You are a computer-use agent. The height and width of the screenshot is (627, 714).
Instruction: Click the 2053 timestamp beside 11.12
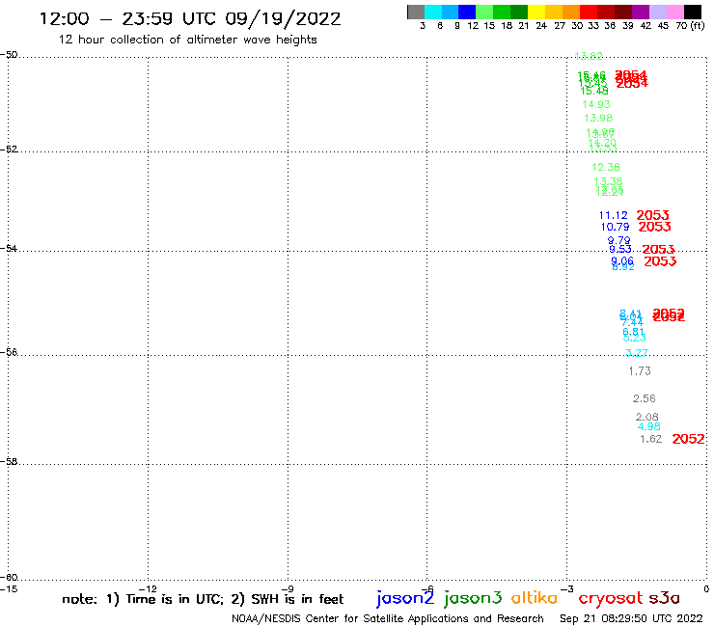click(x=652, y=215)
